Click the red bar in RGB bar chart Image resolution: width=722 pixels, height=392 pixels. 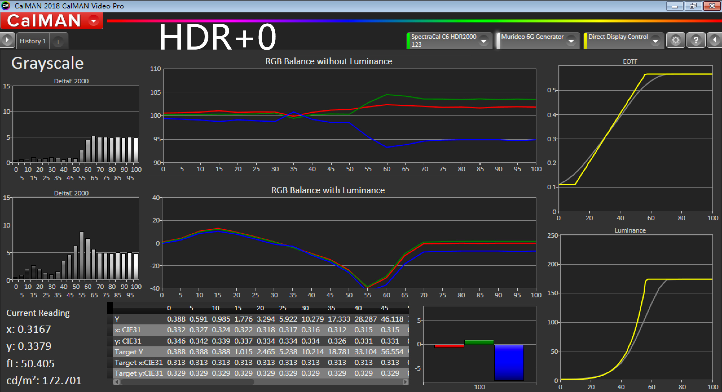[x=449, y=346]
